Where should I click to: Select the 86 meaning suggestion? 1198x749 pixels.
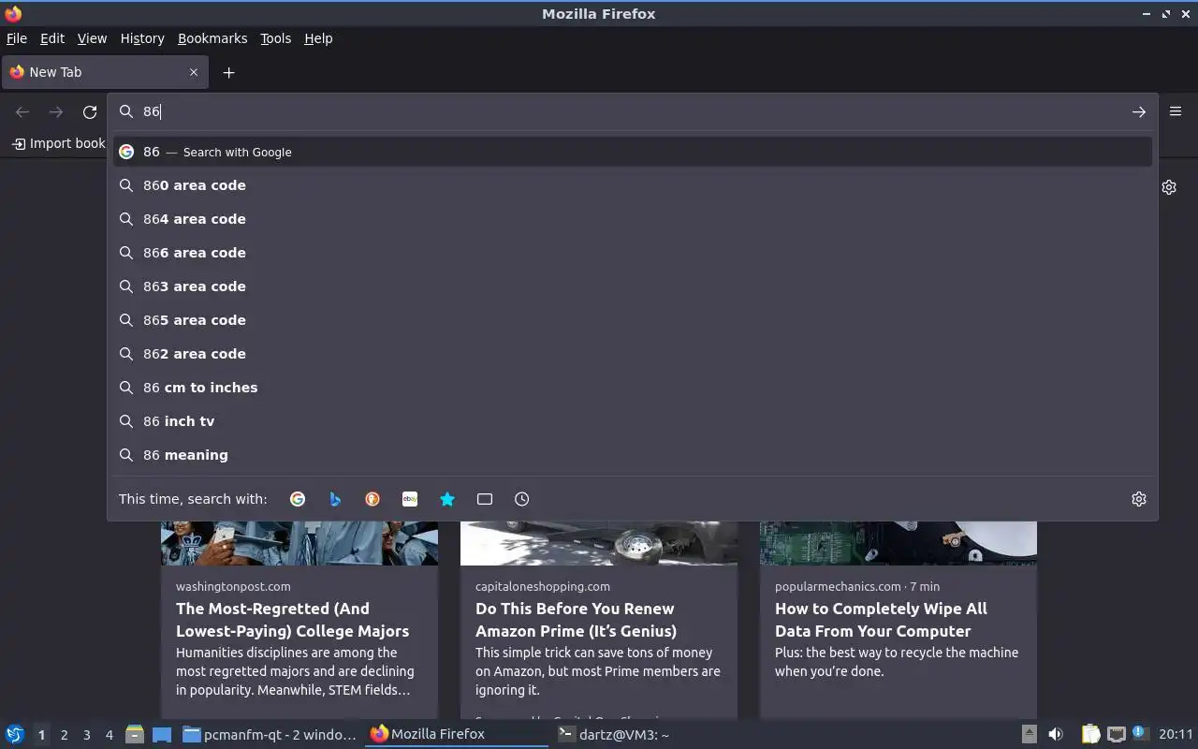pyautogui.click(x=633, y=455)
